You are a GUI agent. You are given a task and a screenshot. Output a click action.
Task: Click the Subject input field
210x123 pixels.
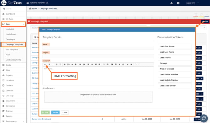(98, 56)
